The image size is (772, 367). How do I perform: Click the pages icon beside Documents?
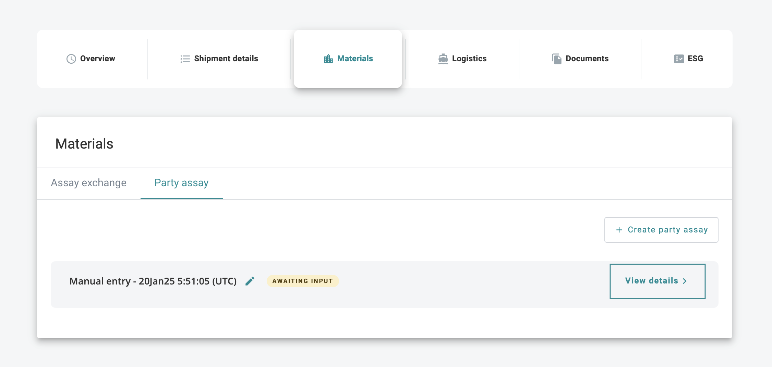[x=557, y=59]
